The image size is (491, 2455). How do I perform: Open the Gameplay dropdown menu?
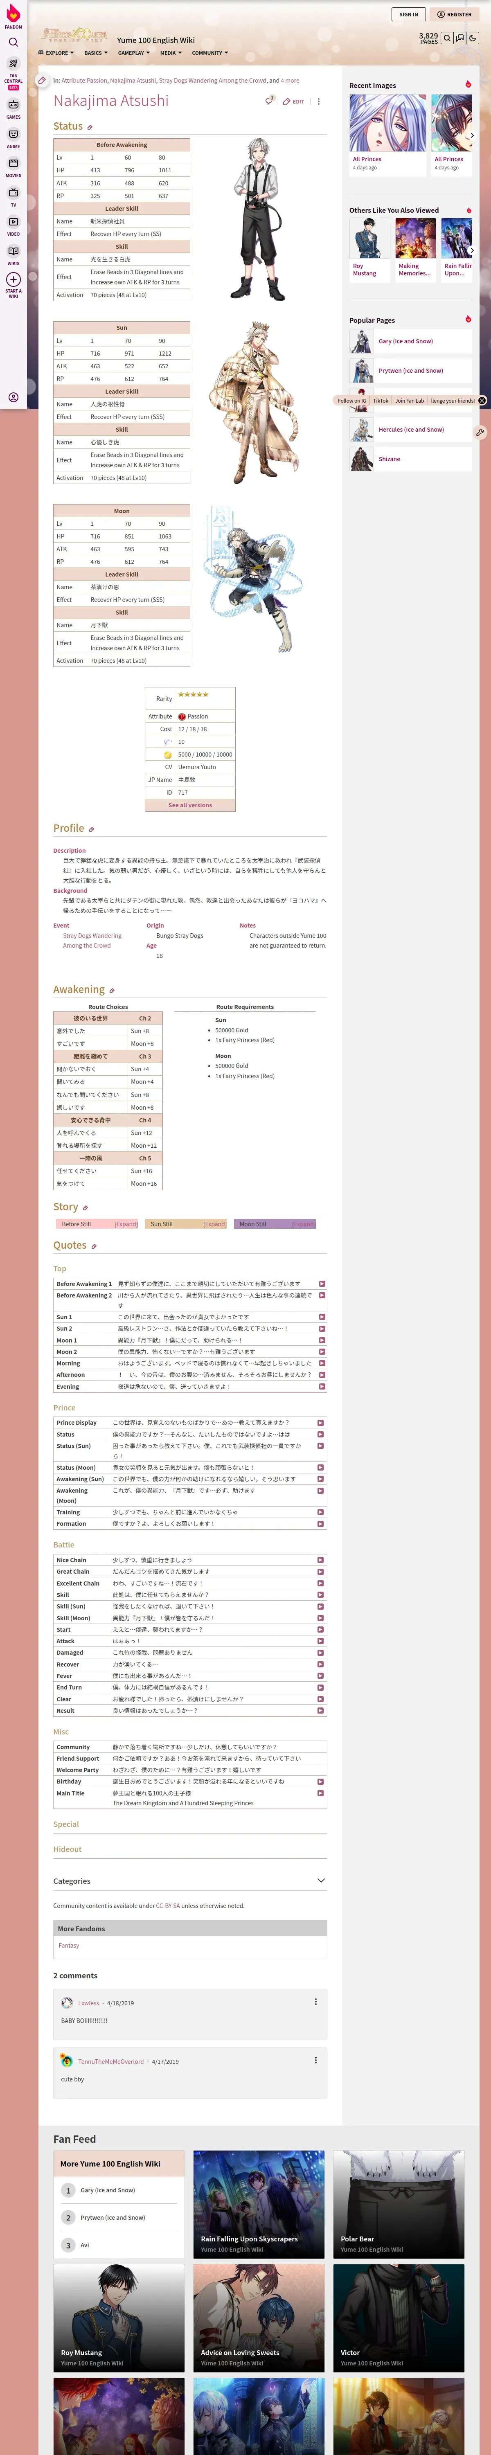pos(133,53)
